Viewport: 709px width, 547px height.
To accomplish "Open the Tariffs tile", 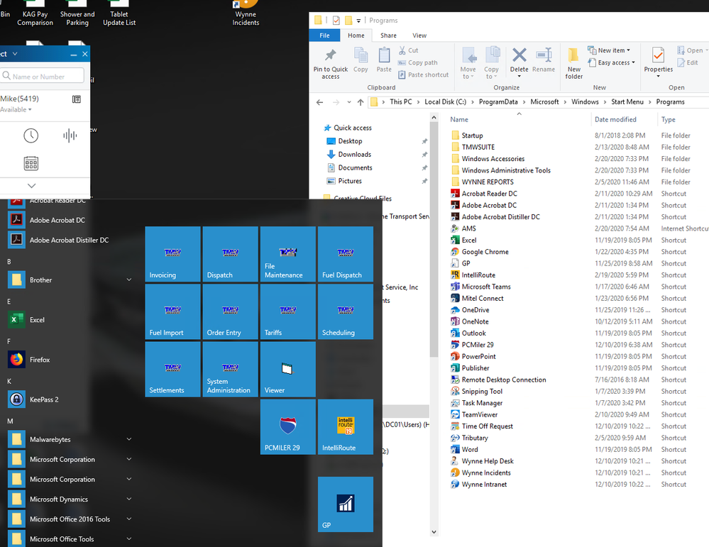I will click(x=288, y=311).
